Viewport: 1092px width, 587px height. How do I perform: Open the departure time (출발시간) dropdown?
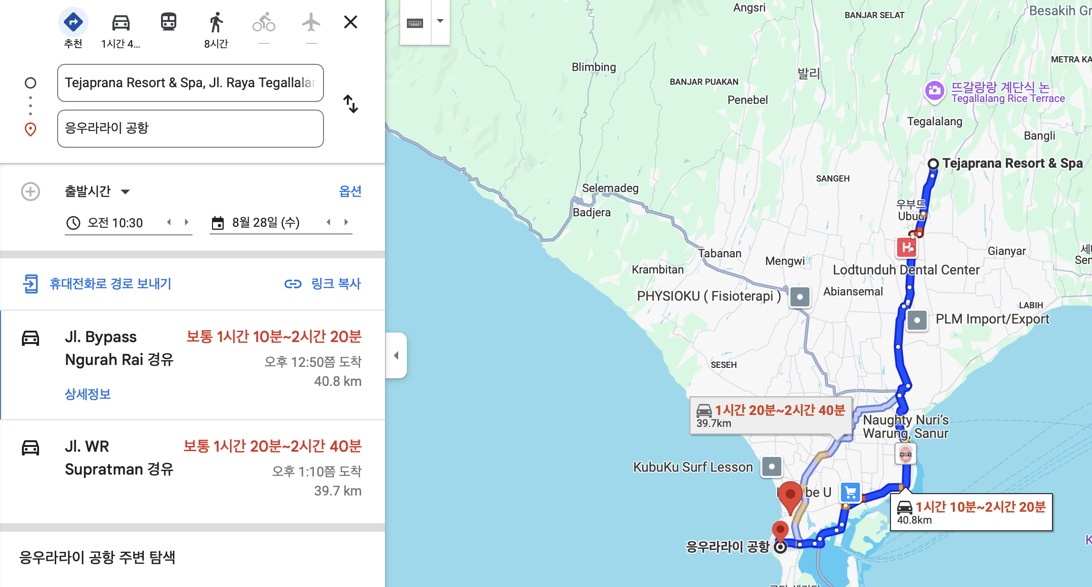[97, 192]
